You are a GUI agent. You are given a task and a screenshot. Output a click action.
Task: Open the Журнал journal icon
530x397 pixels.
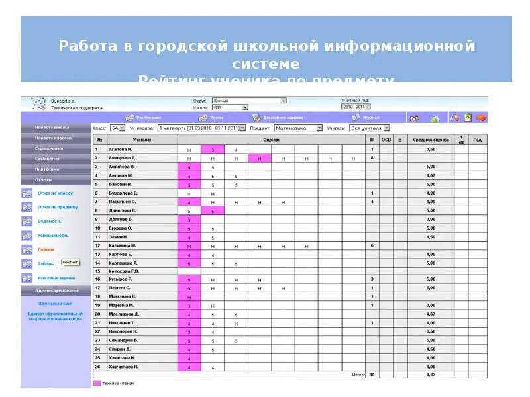[356, 118]
